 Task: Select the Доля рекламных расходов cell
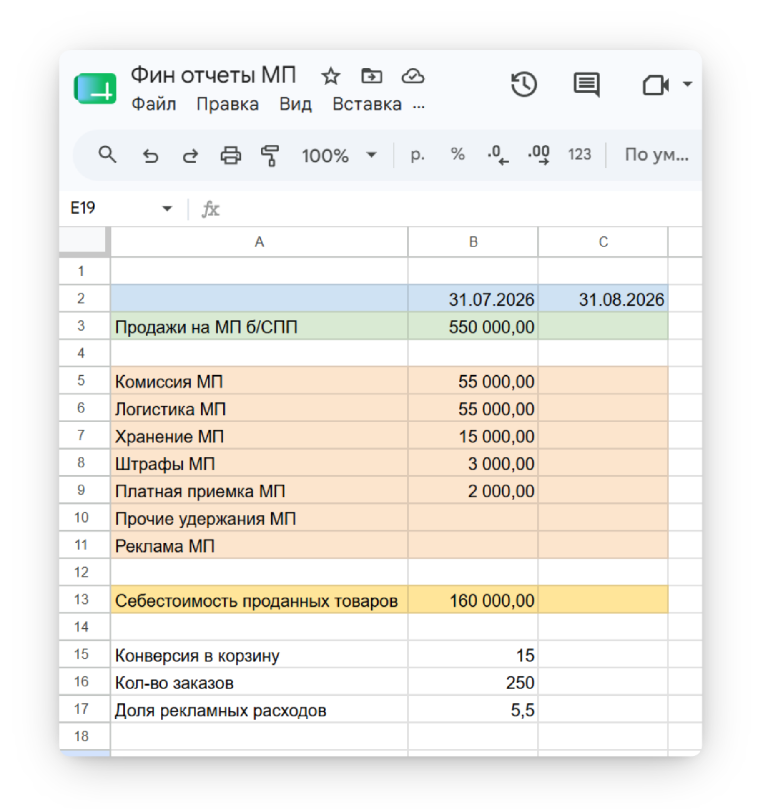pos(259,709)
